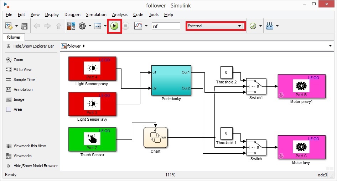Click the simulation stop time field showing inf
Image resolution: width=337 pixels, height=181 pixels.
point(166,26)
